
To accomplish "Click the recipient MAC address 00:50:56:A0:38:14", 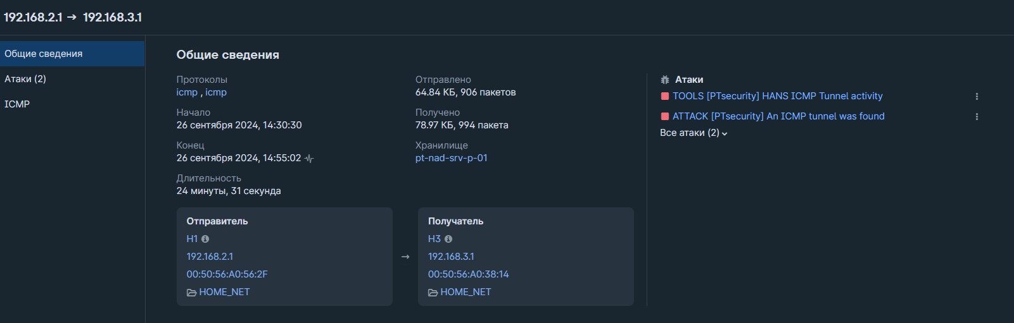I will coord(468,274).
